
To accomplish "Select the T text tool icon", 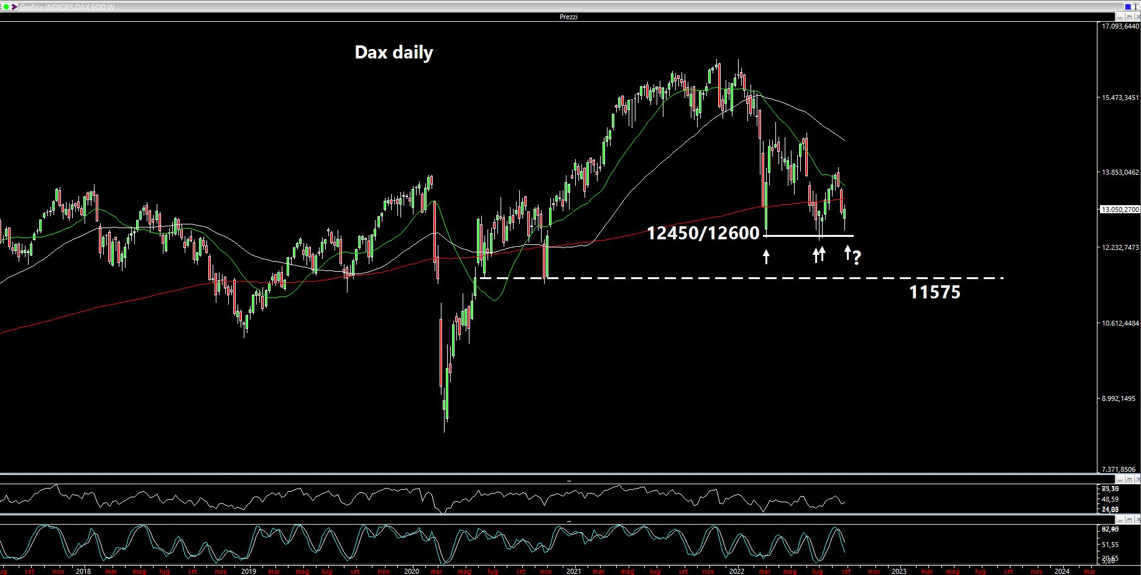I will 1135,7.
